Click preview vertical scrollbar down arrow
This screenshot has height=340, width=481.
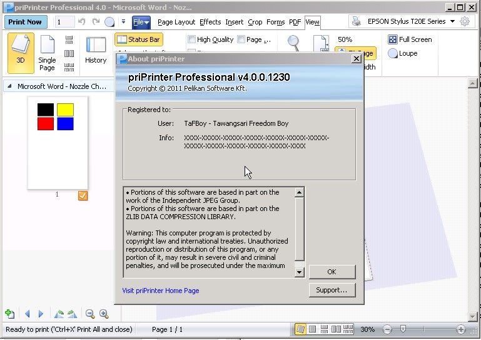click(472, 316)
